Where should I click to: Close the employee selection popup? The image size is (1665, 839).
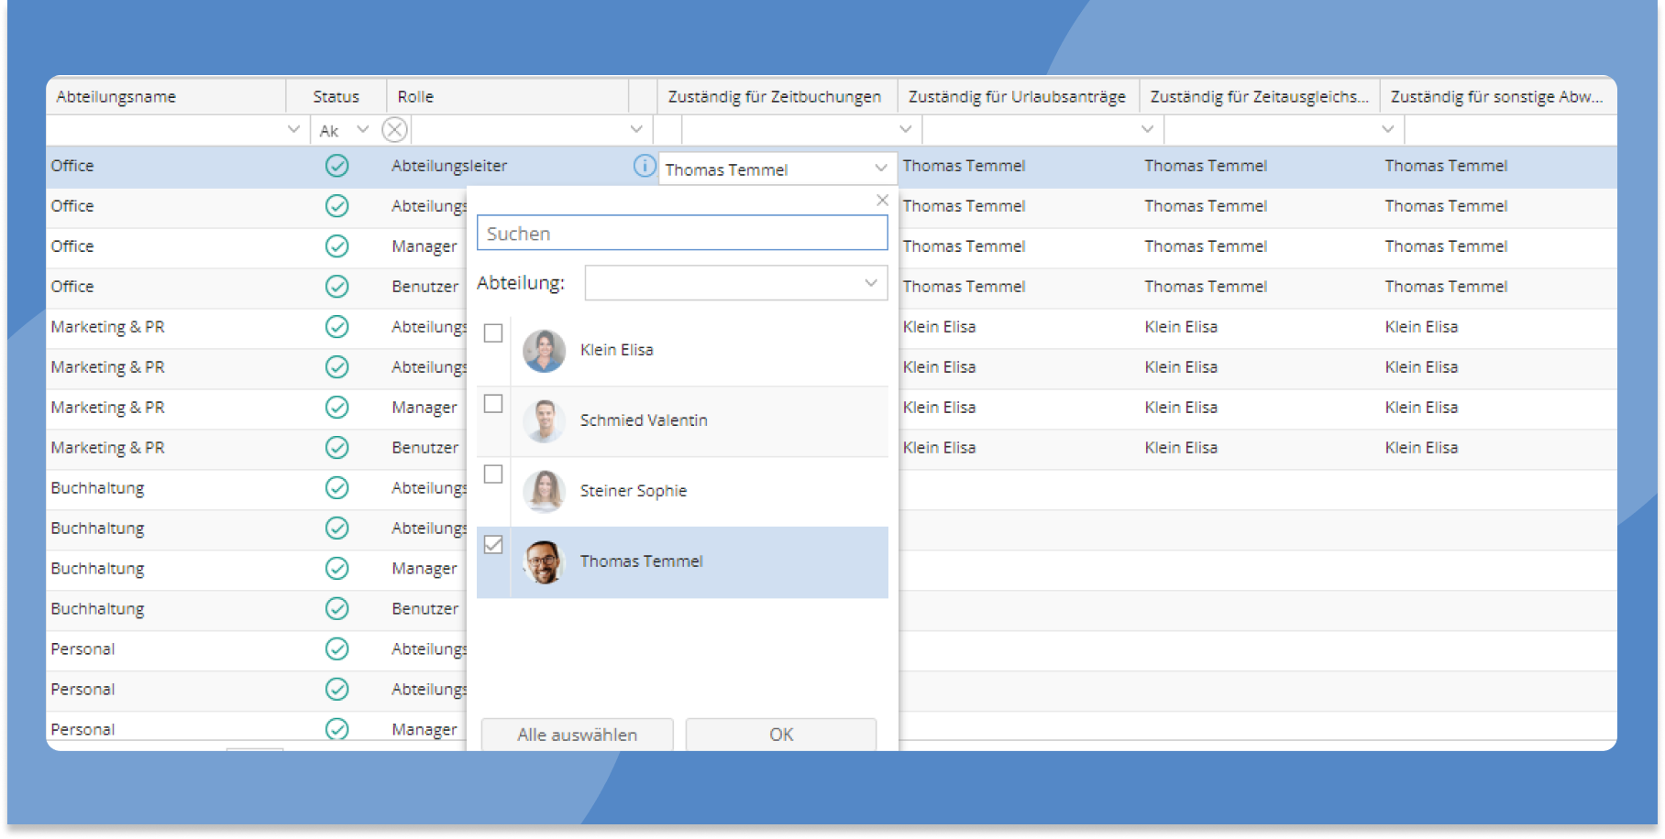pyautogui.click(x=882, y=200)
